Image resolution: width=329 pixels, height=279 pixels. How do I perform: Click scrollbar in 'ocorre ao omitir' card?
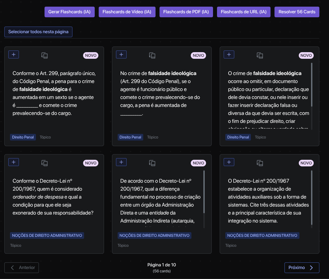(x=312, y=85)
